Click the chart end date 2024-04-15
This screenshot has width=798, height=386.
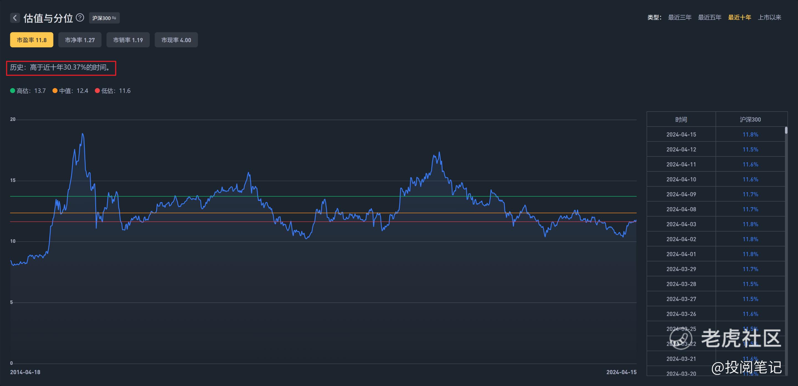pyautogui.click(x=621, y=372)
